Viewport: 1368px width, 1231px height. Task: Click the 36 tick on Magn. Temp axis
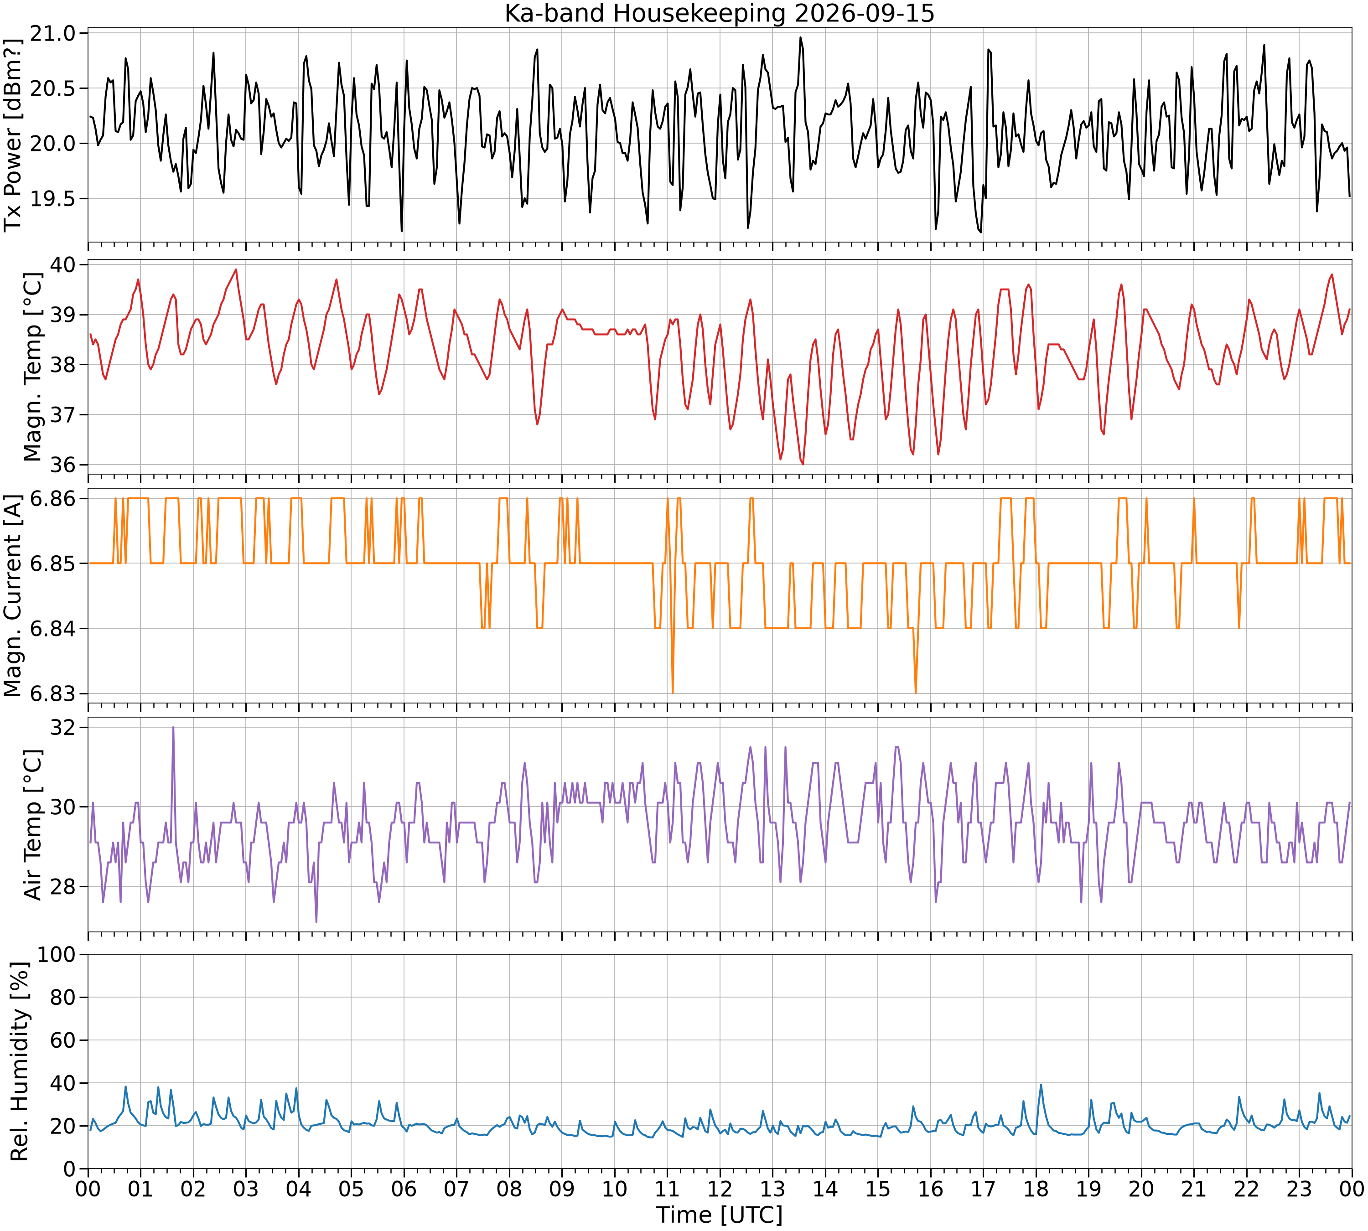64,465
